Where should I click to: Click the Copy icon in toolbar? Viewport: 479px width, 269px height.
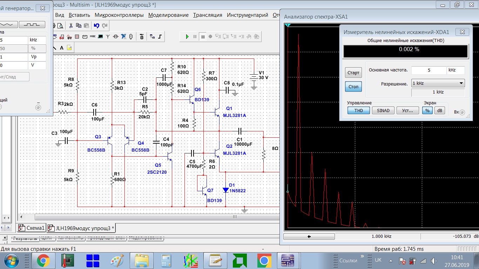[79, 26]
